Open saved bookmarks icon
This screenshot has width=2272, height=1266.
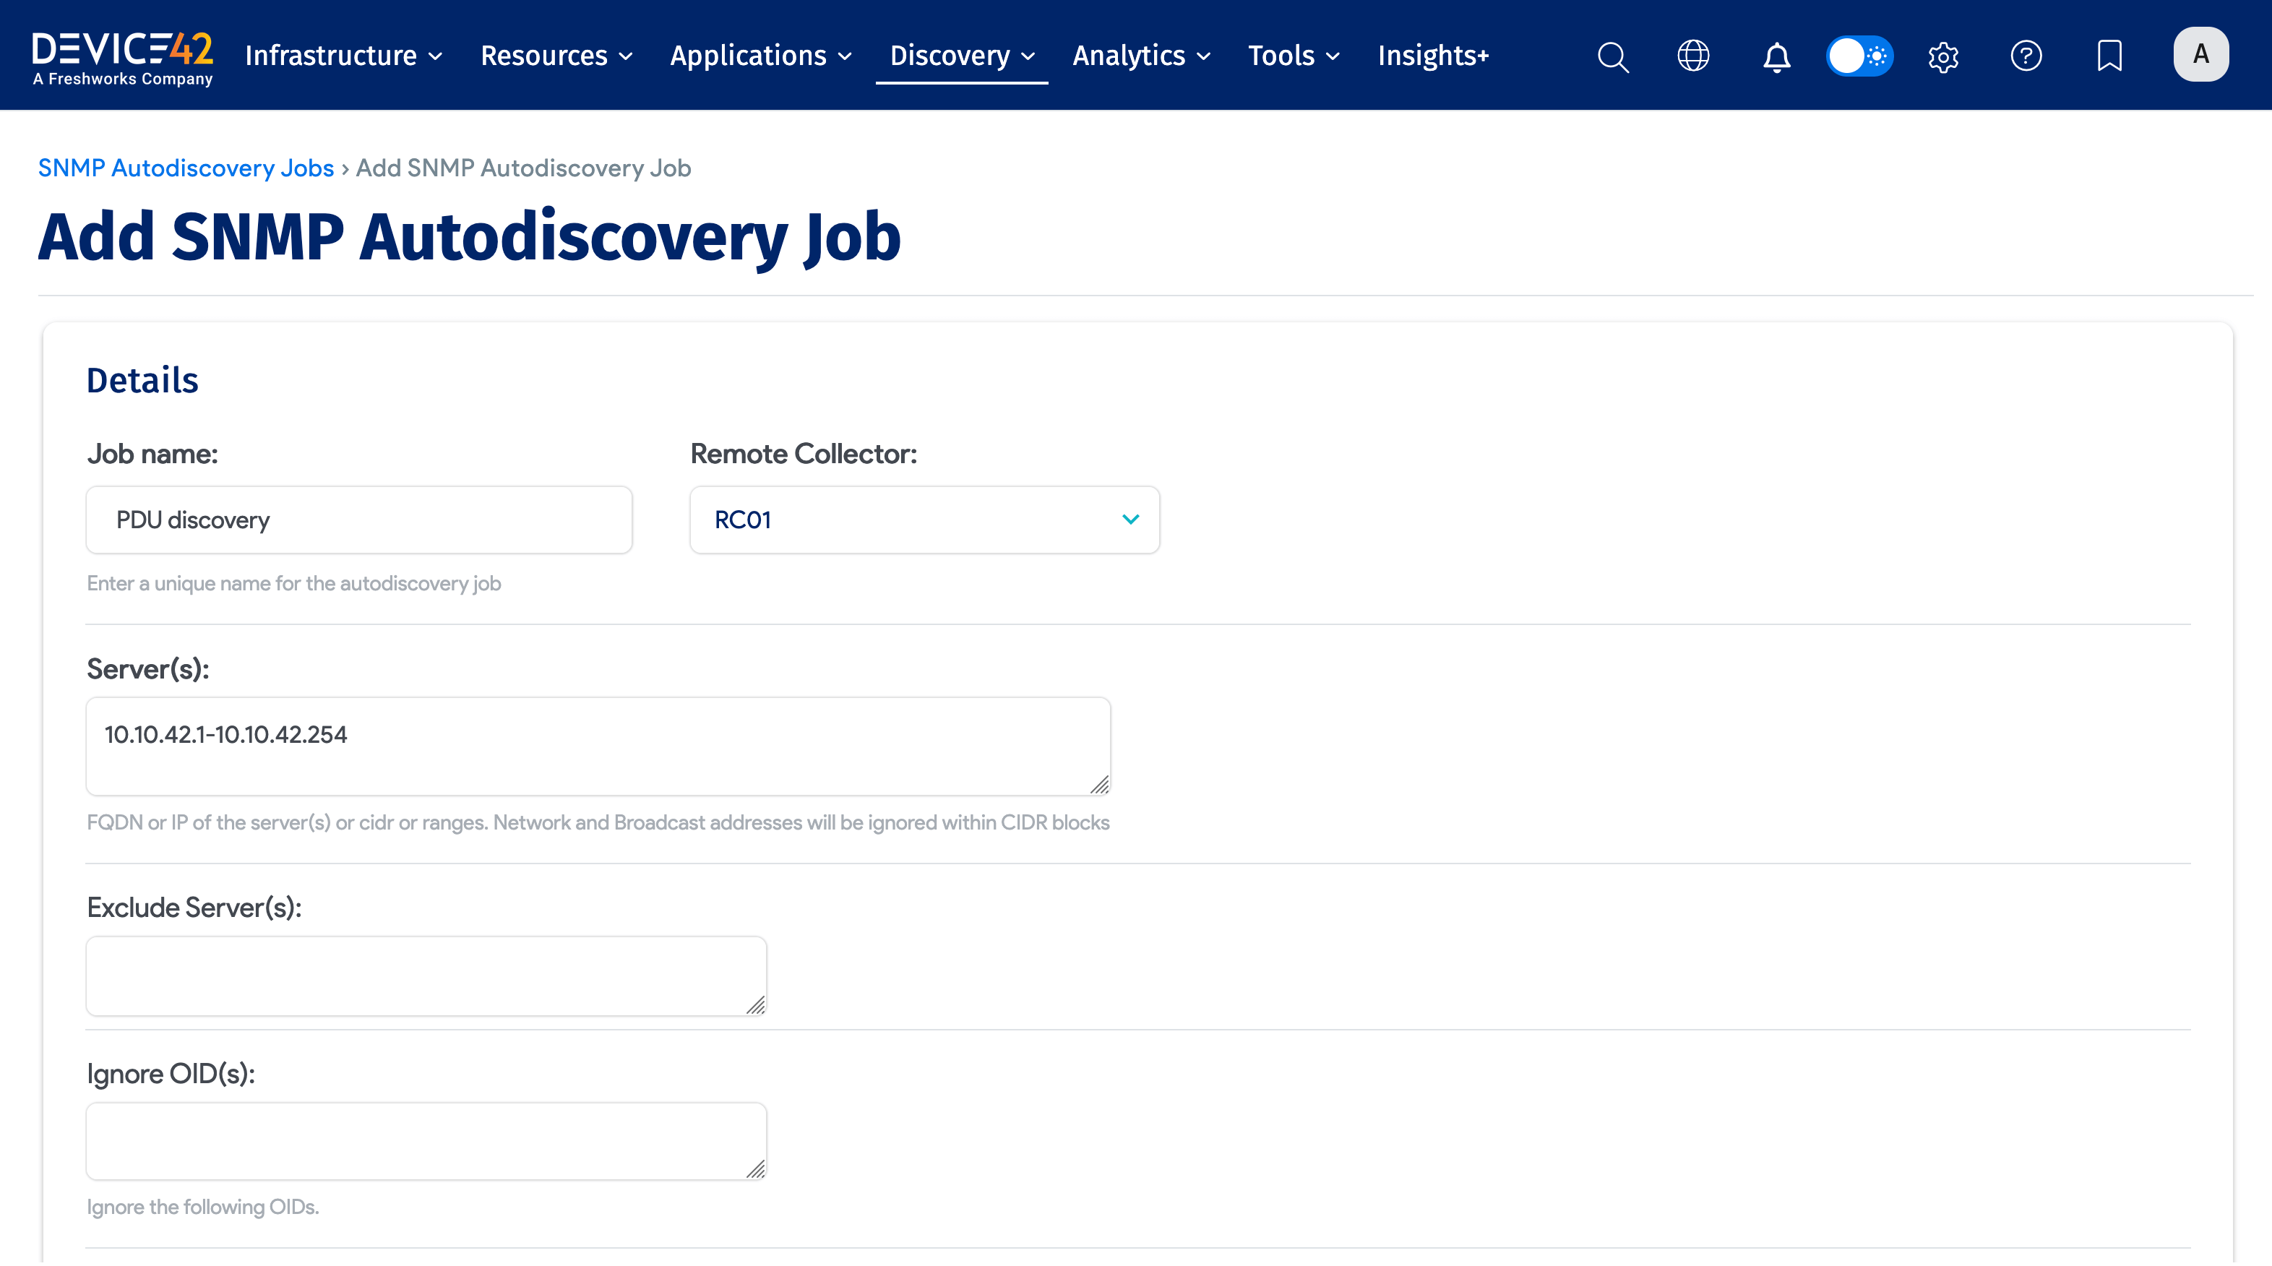tap(2109, 56)
